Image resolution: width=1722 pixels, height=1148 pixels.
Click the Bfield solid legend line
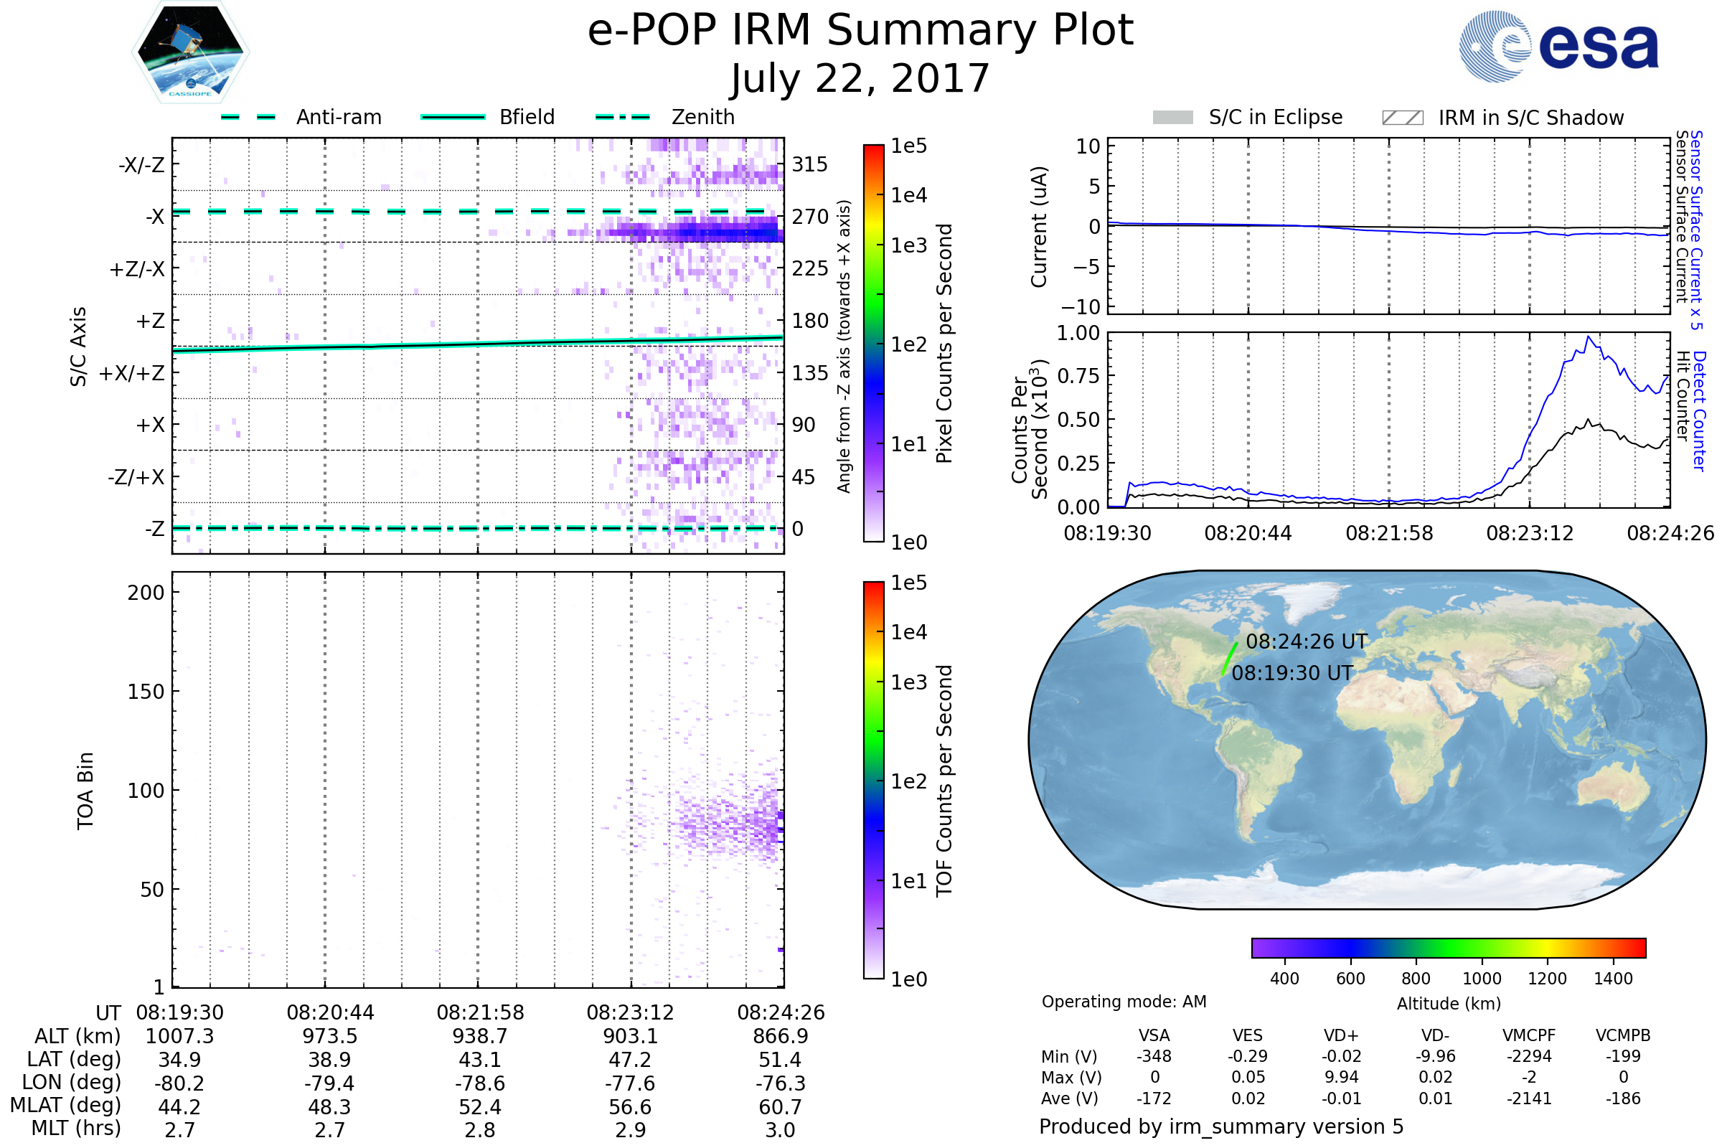(453, 117)
